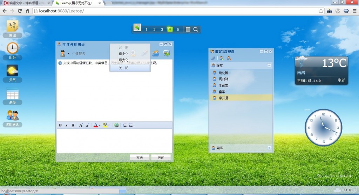The image size is (359, 195).
Task: Click the 南昌 city name in weather widget
Action: (x=301, y=73)
